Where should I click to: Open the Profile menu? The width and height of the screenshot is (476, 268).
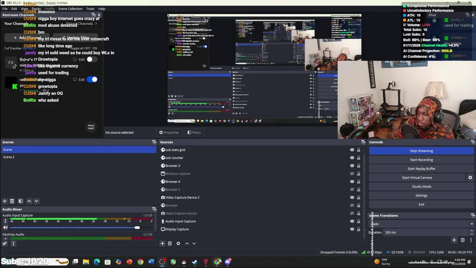(49, 9)
